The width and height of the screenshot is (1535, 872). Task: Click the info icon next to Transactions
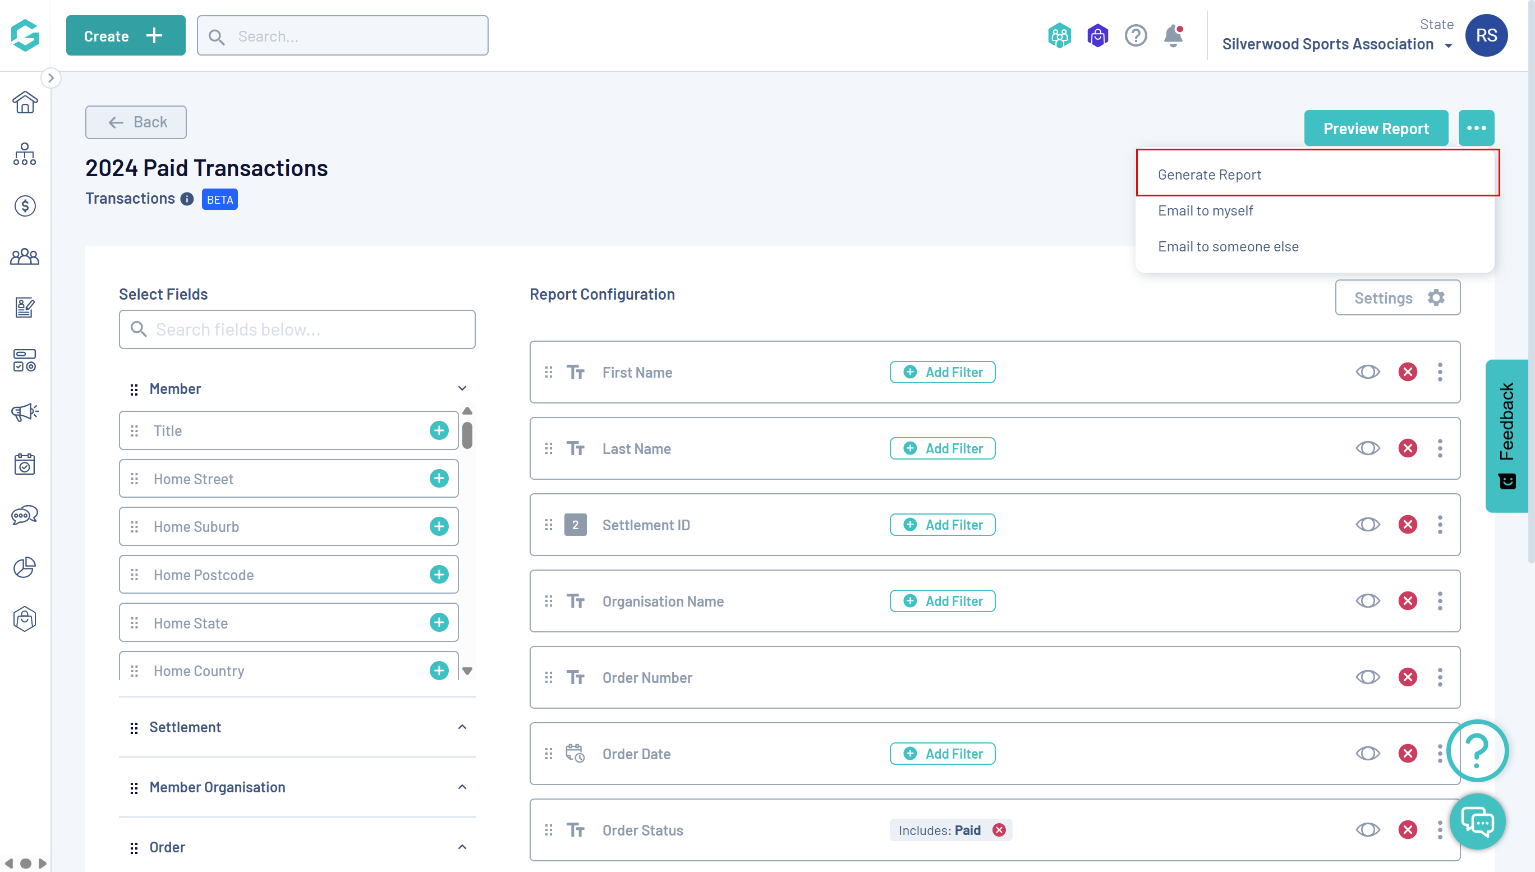click(187, 199)
